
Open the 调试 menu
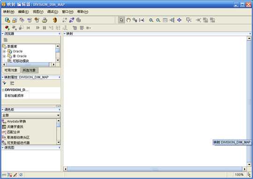[52, 12]
